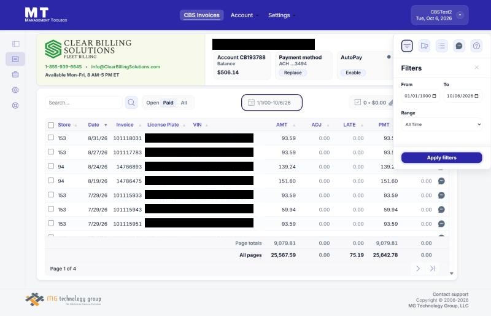This screenshot has width=491, height=316.
Task: Close the Filters panel
Action: [477, 68]
